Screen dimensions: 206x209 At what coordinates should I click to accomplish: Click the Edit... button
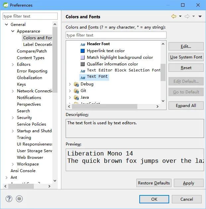[x=186, y=47]
